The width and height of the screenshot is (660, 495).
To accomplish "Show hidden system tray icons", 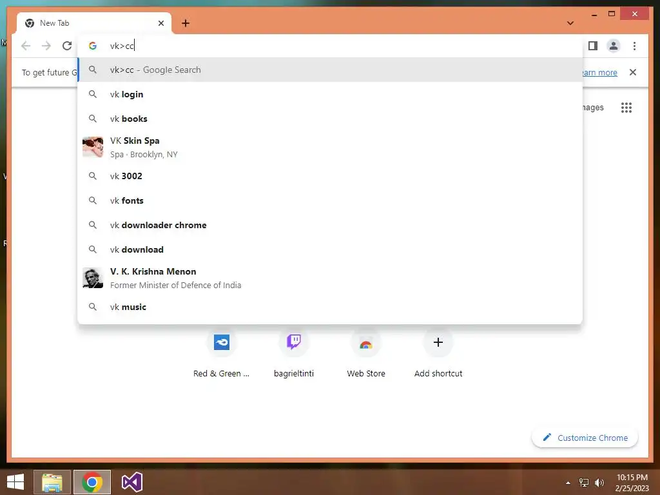I will [568, 483].
